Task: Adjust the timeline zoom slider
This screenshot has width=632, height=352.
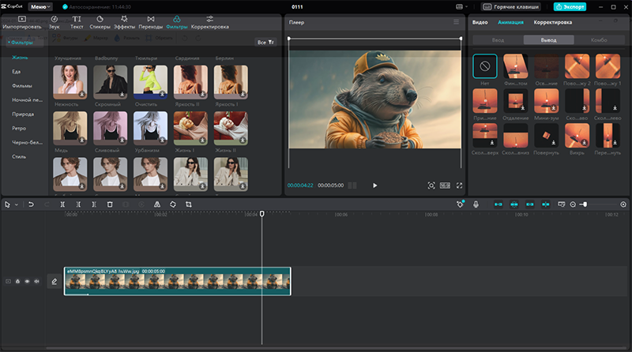Action: click(x=585, y=204)
